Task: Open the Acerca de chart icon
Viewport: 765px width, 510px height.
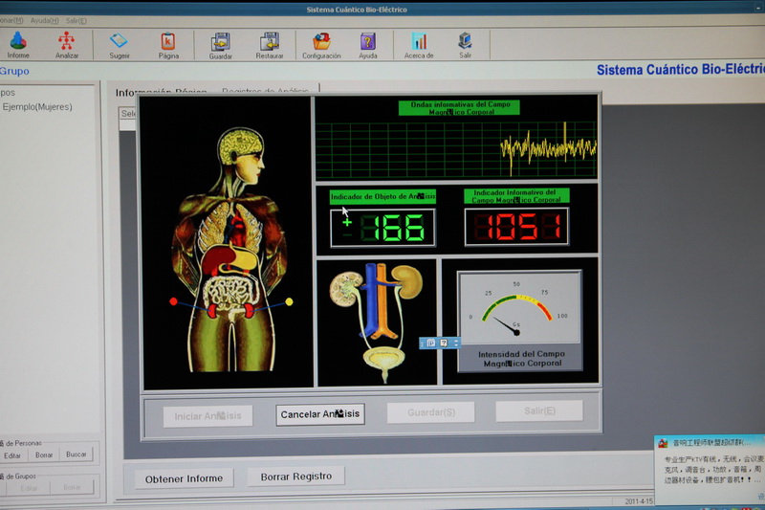Action: click(419, 44)
